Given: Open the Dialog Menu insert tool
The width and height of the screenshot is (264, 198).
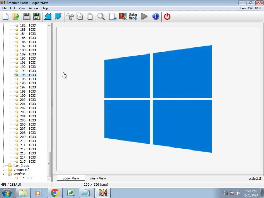Looking at the screenshot, I should click(x=133, y=16).
